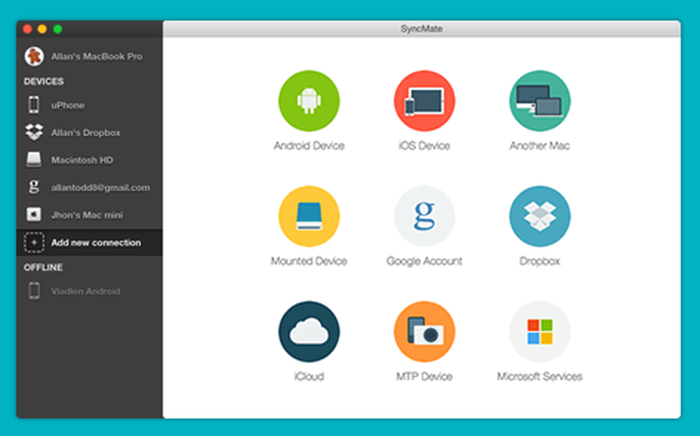Viewport: 700px width, 436px height.
Task: Set up a Dropbox connection
Action: [x=539, y=216]
